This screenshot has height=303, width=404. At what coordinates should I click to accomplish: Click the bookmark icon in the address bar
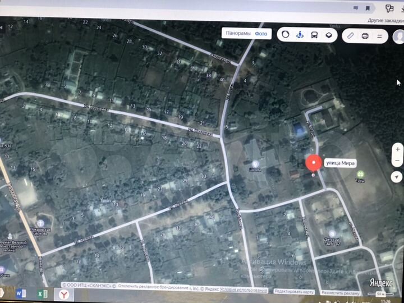(368, 8)
